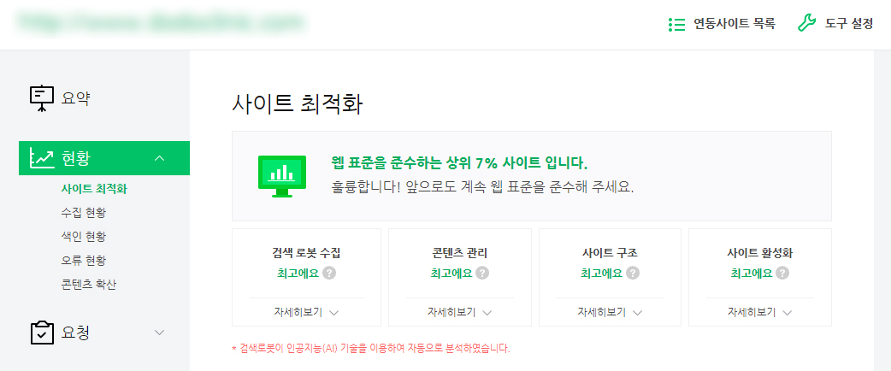Click the 현황 chart icon
The height and width of the screenshot is (371, 891).
[x=42, y=158]
